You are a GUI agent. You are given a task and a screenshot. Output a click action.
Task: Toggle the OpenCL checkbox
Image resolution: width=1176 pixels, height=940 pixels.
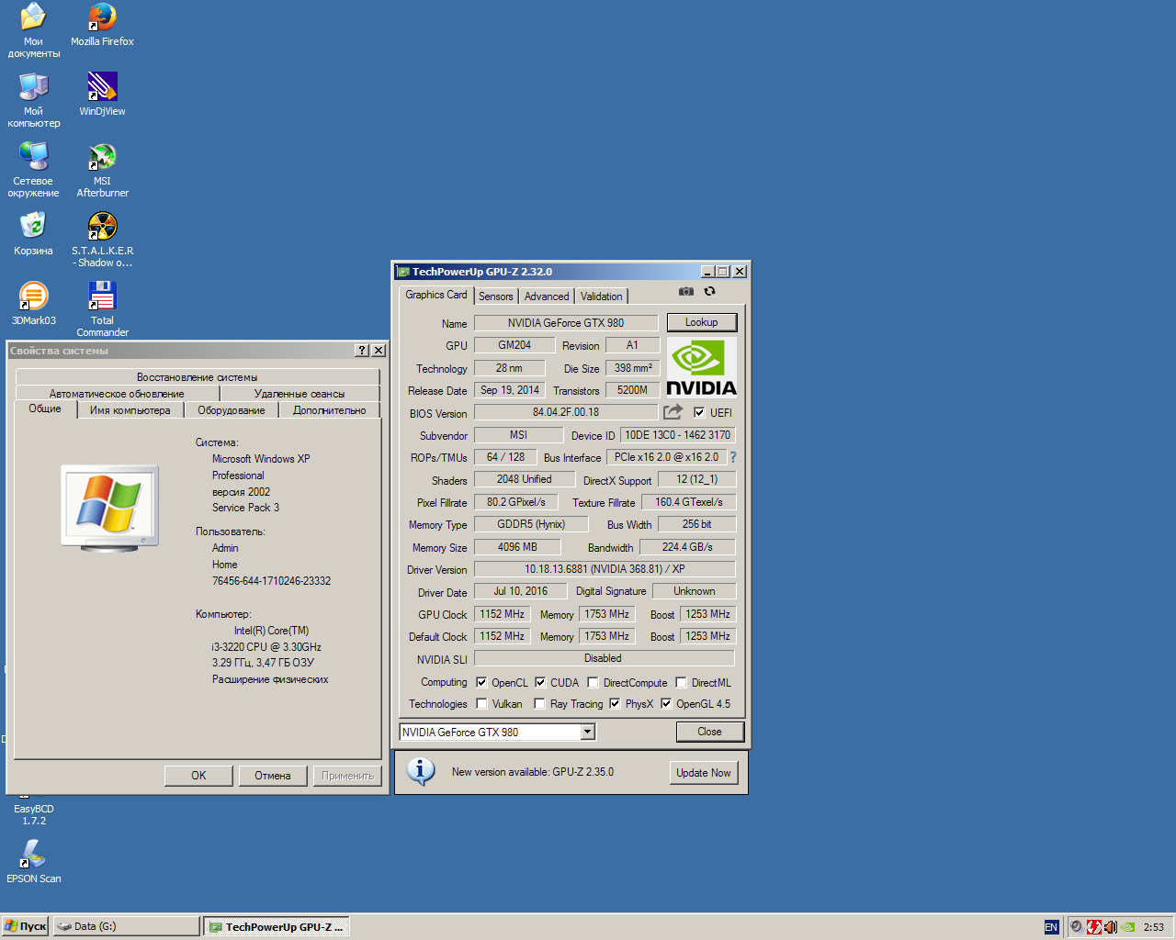coord(481,682)
